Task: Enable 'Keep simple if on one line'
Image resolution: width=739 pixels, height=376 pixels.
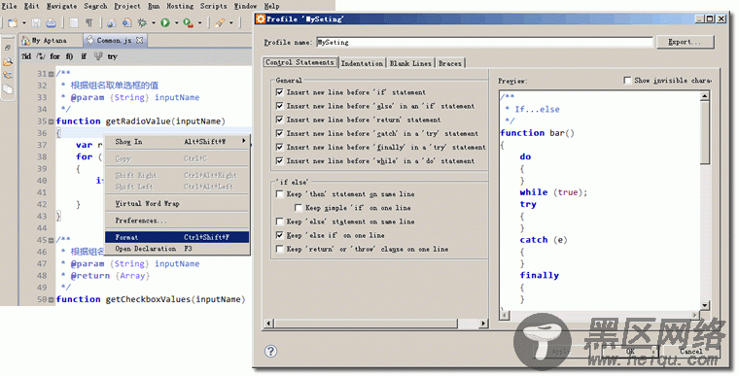Action: [299, 208]
